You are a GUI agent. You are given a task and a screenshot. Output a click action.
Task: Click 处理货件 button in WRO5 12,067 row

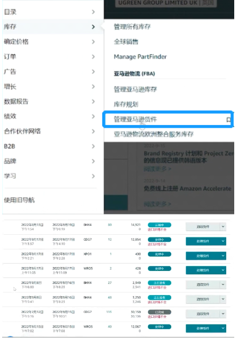203,328
